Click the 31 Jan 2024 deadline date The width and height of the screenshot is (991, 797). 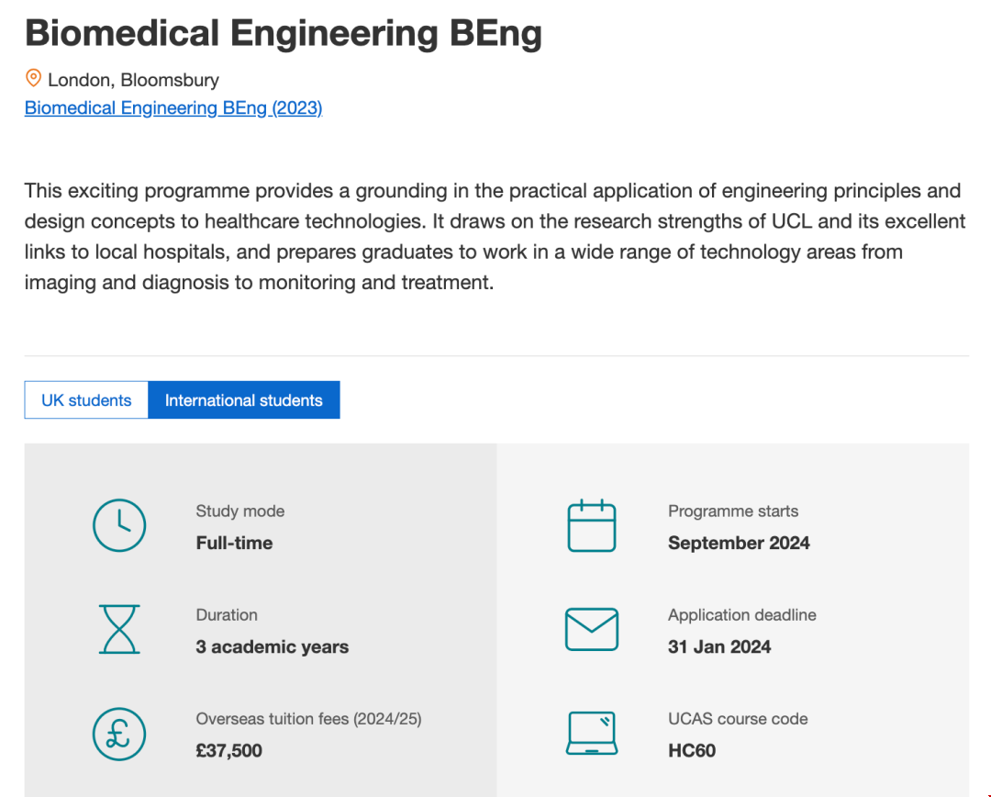pyautogui.click(x=719, y=647)
